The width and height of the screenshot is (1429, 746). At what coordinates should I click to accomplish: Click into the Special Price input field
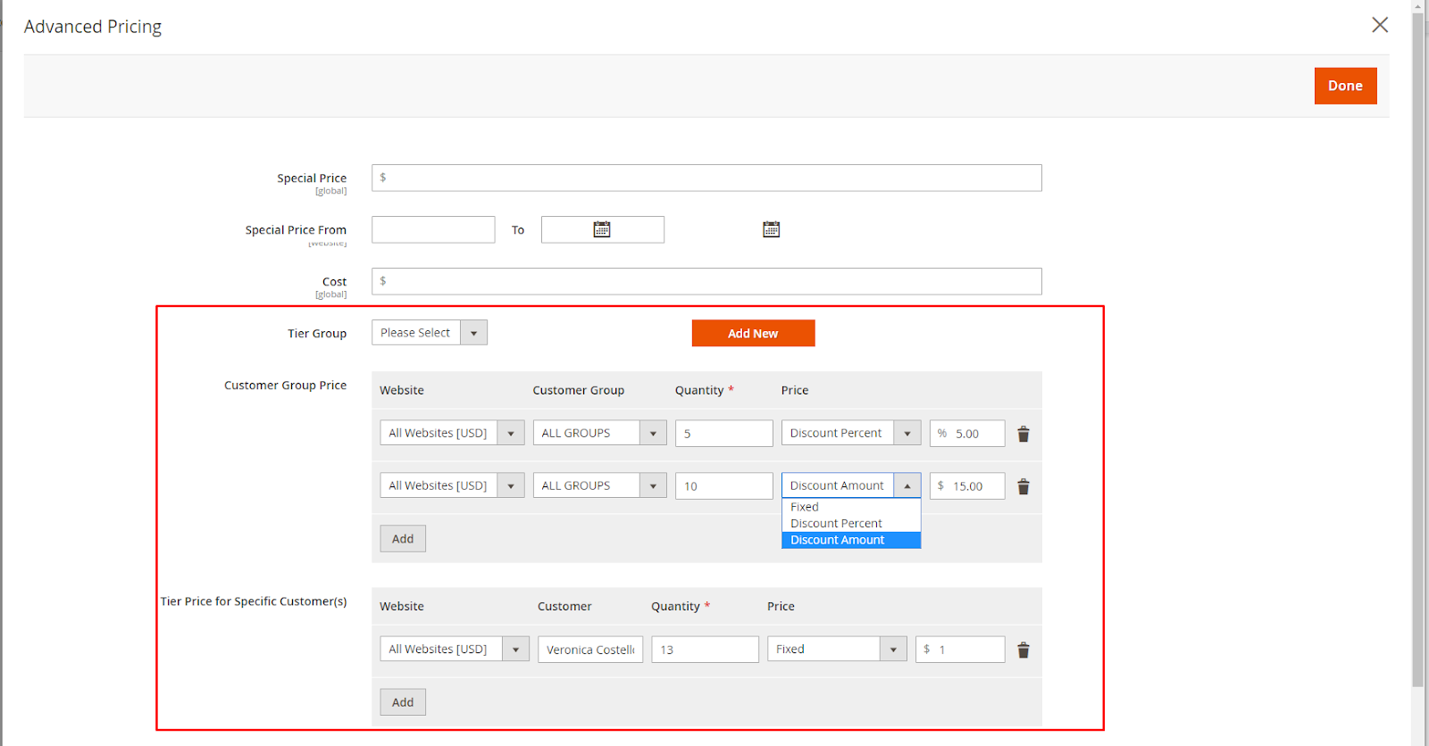pyautogui.click(x=706, y=178)
